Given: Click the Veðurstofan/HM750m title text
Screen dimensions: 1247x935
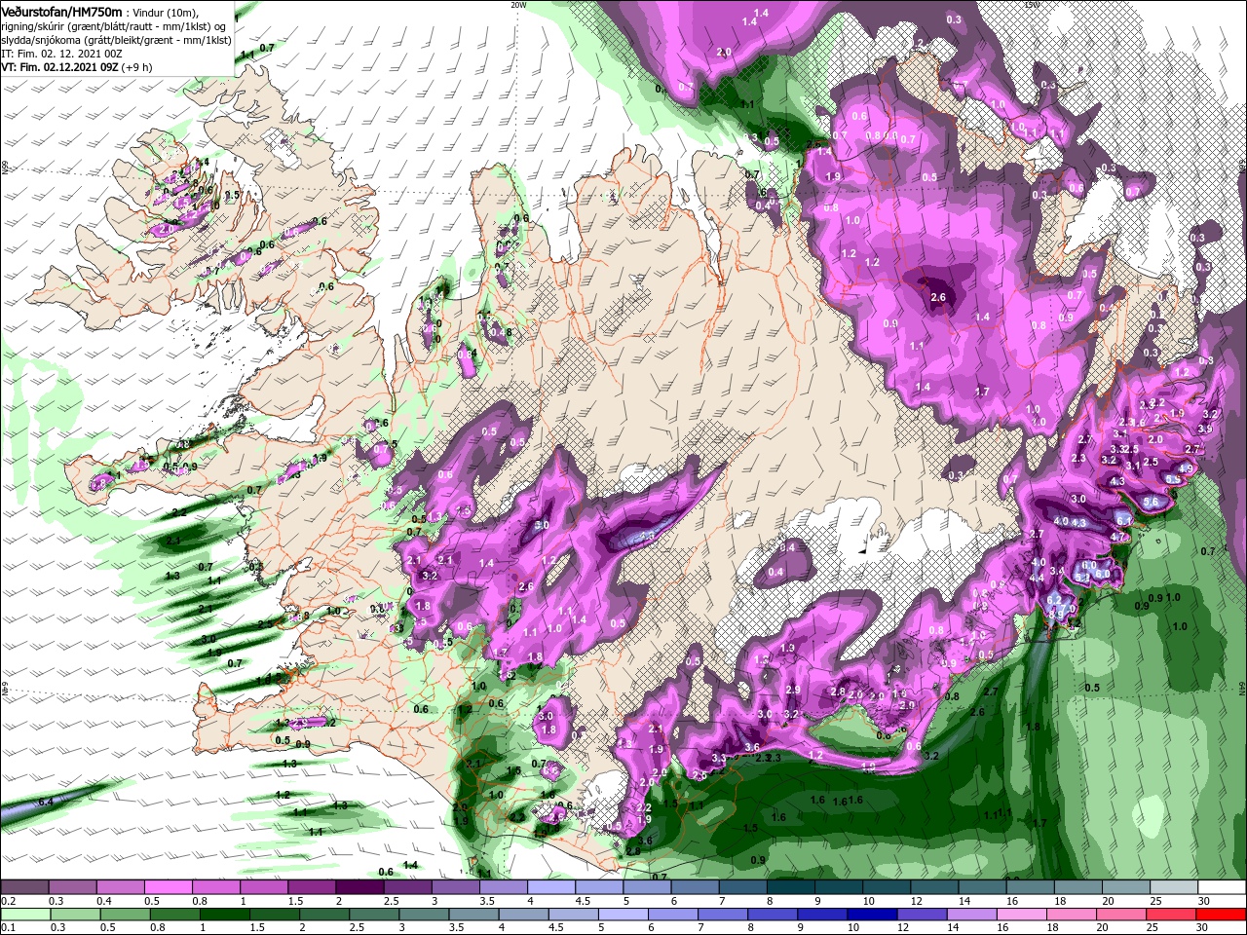Looking at the screenshot, I should click(62, 11).
